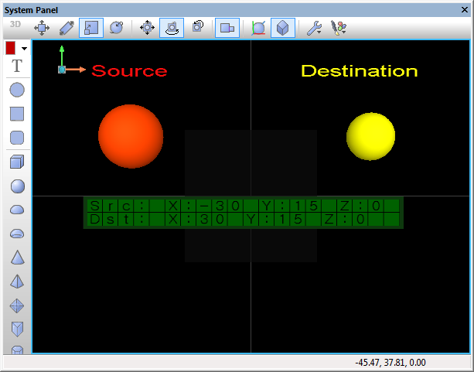Screen dimensions: 474x372
Task: Select the object move arrows tool
Action: (42, 28)
